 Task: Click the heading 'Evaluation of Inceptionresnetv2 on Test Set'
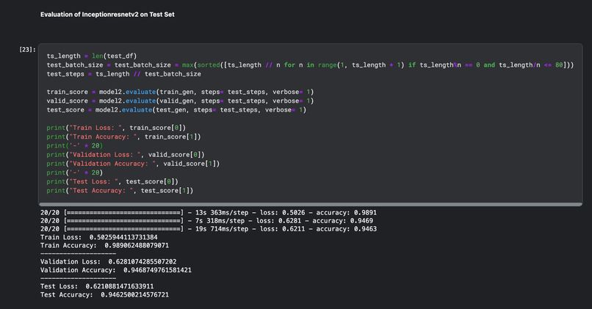coord(107,15)
